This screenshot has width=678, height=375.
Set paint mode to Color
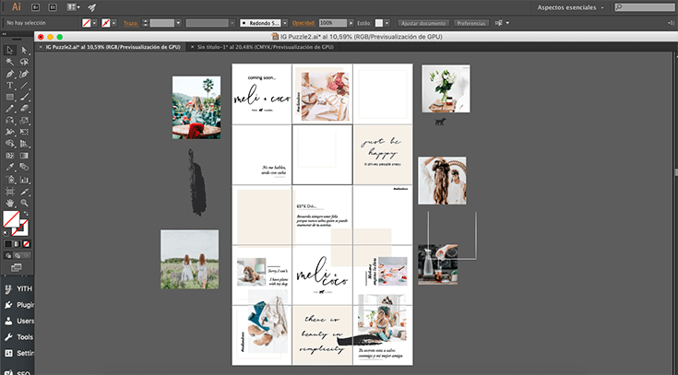pyautogui.click(x=8, y=244)
